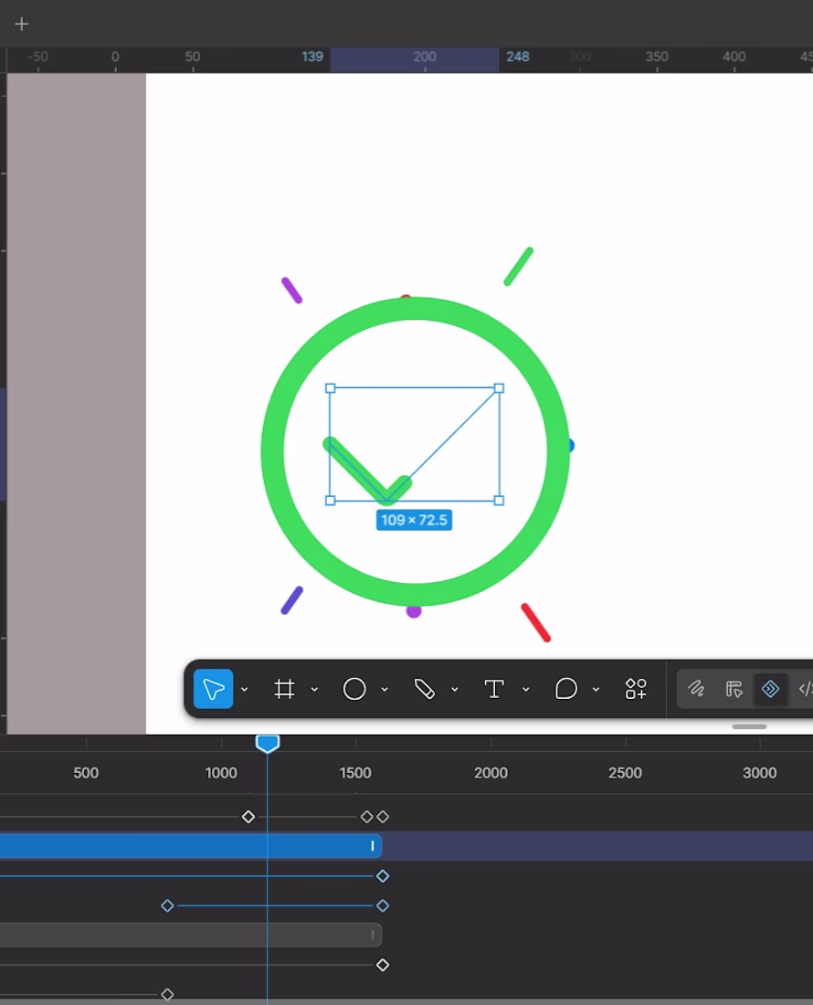This screenshot has height=1005, width=813.
Task: Open the Actions shapes-plus icon
Action: (636, 689)
